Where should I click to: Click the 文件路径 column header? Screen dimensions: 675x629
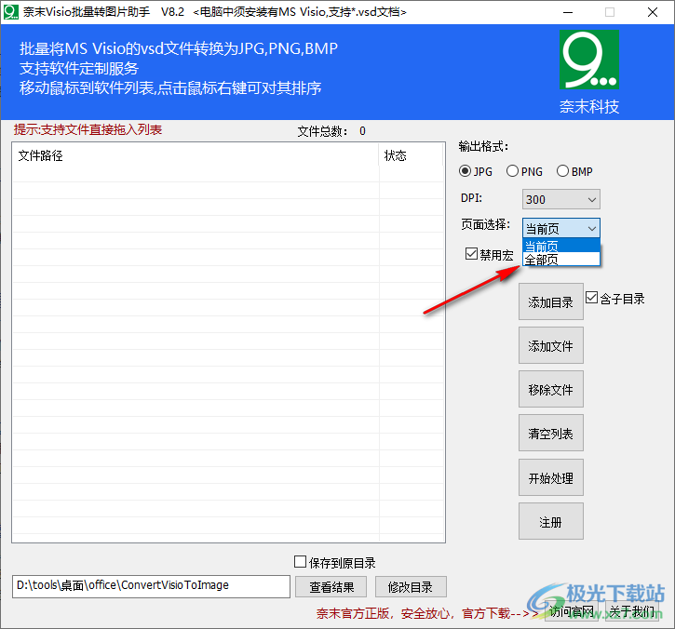click(x=196, y=155)
